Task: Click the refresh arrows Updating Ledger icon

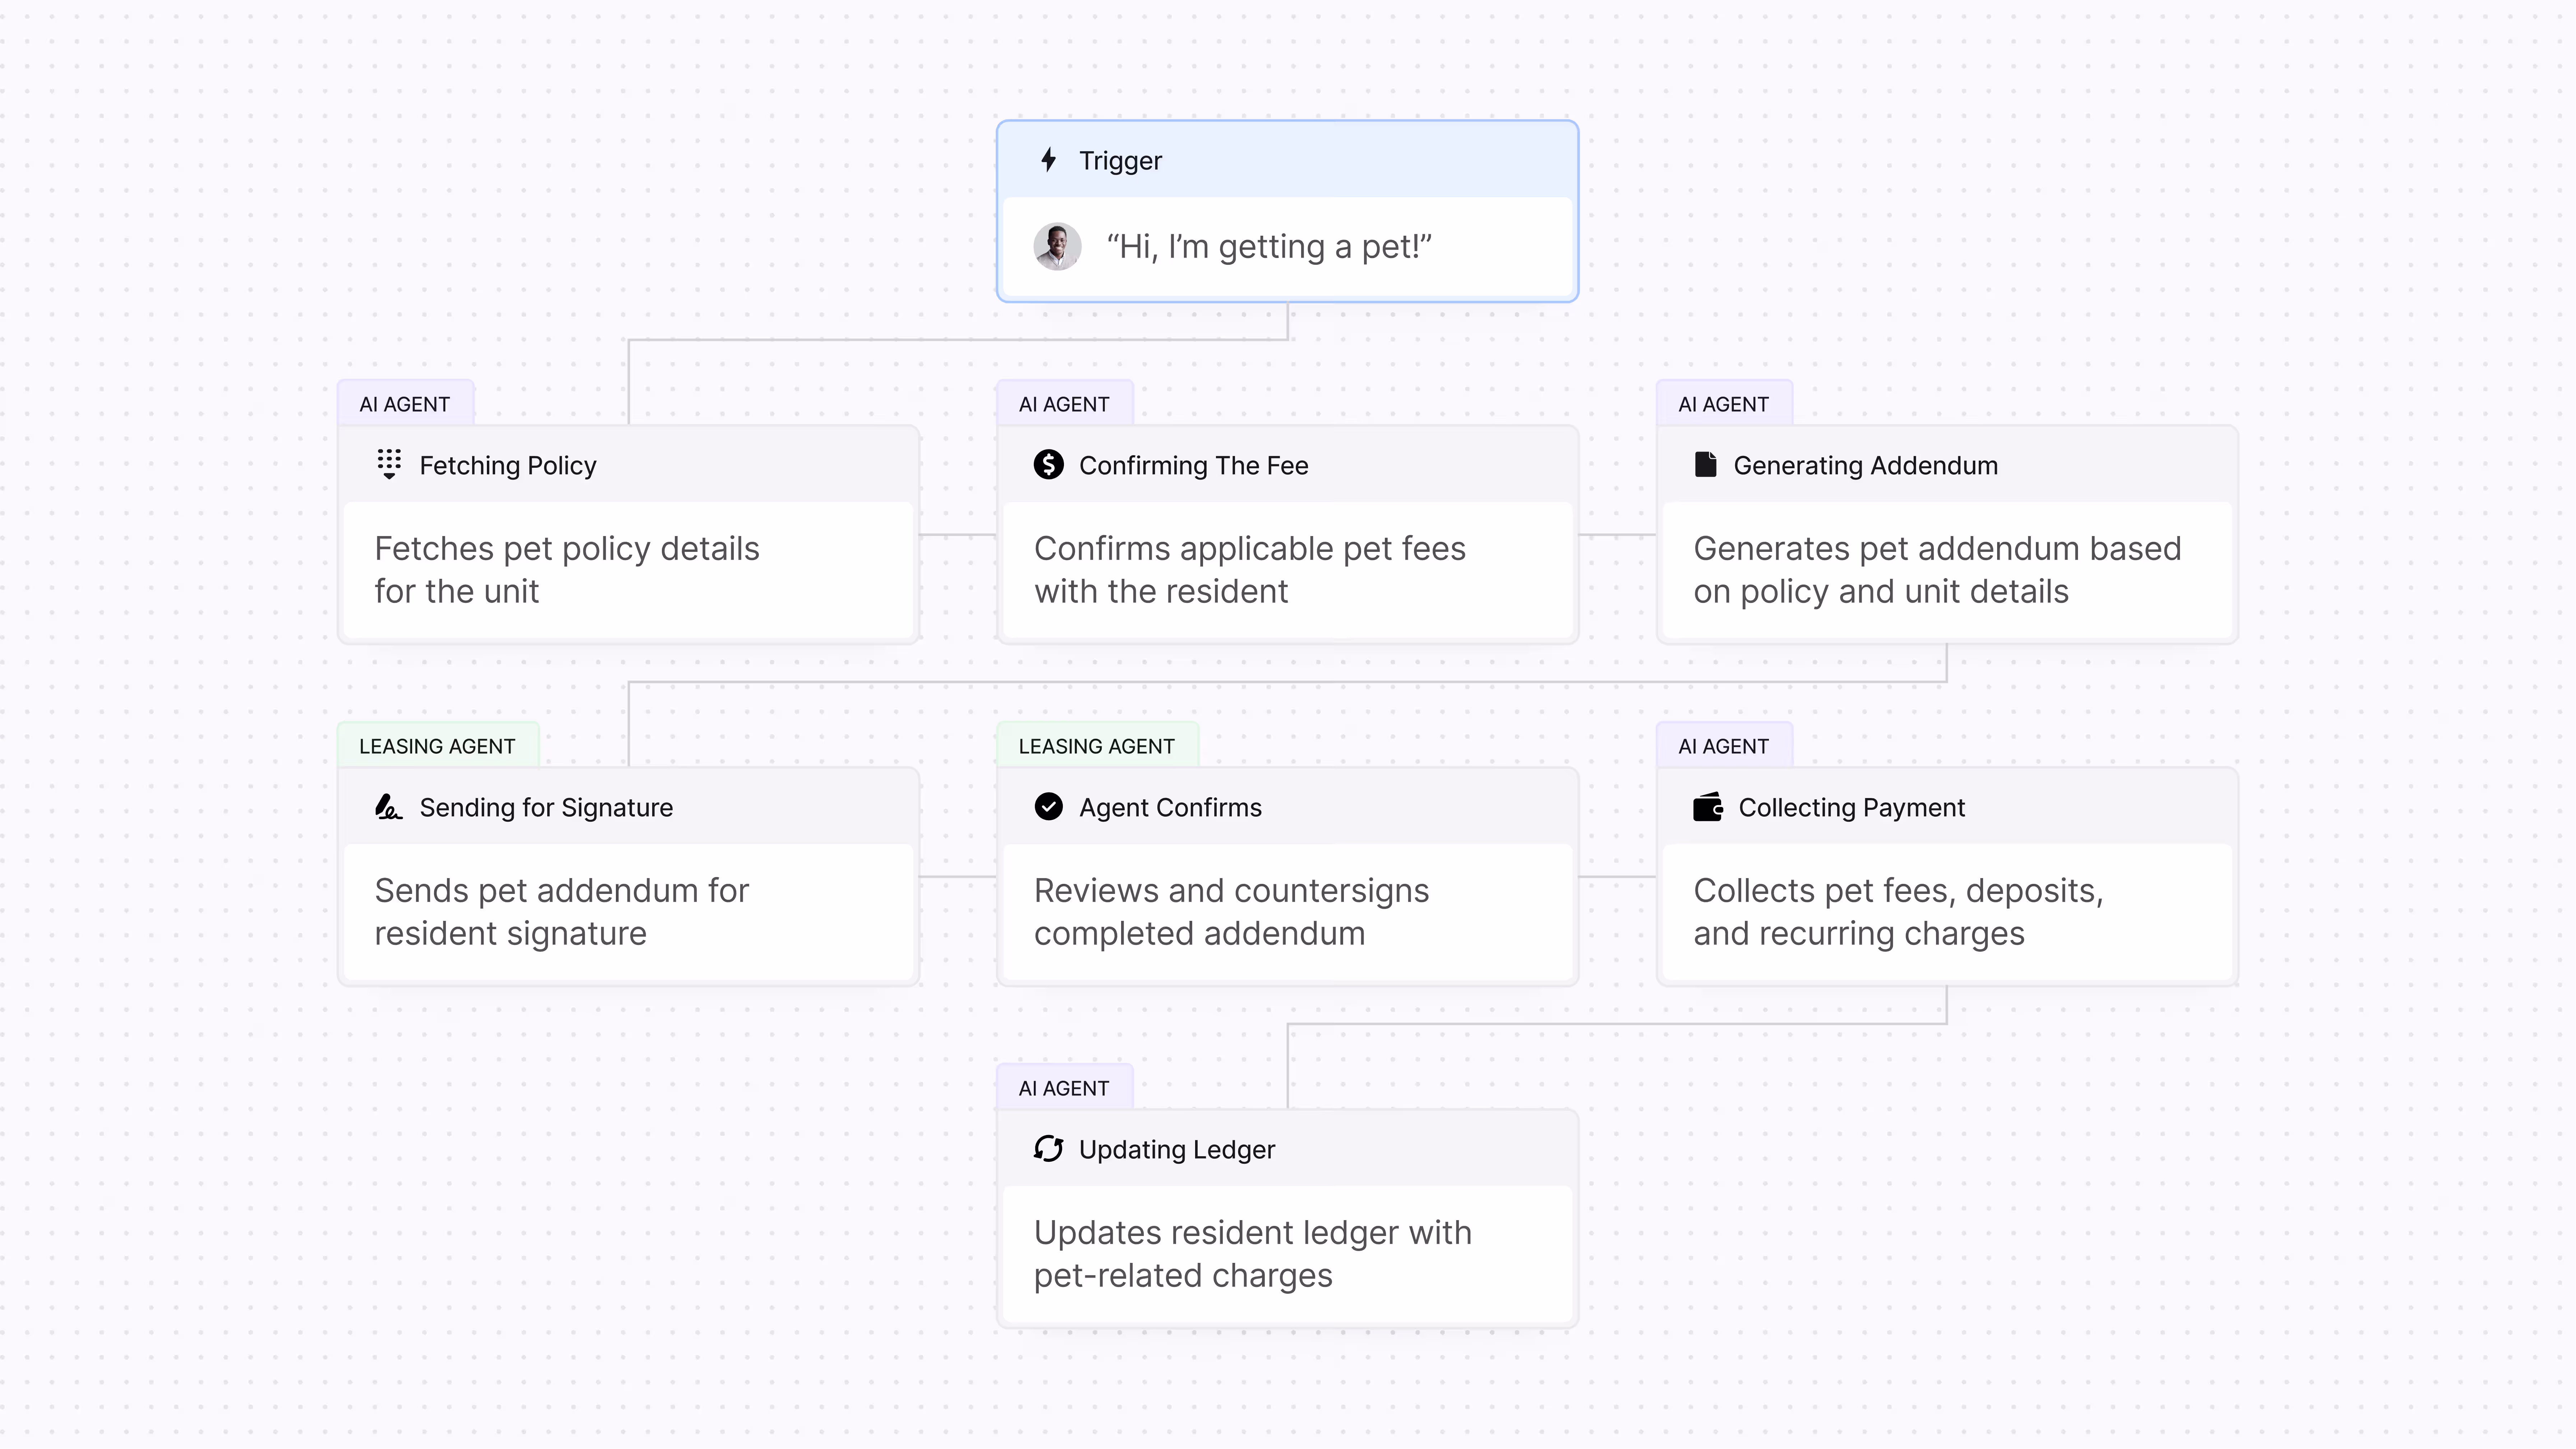Action: (1048, 1148)
